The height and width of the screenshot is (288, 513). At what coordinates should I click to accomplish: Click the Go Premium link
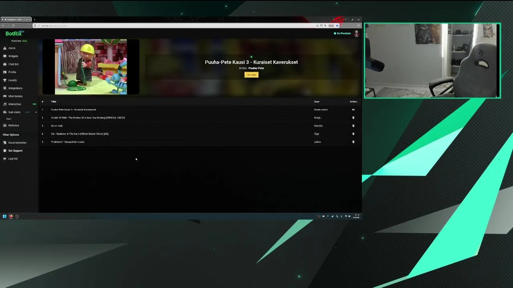pos(342,33)
